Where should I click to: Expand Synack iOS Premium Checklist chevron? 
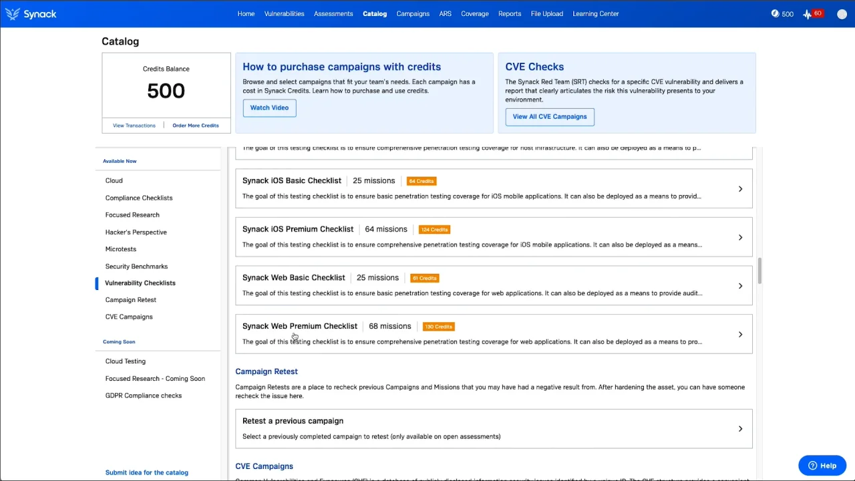(740, 237)
